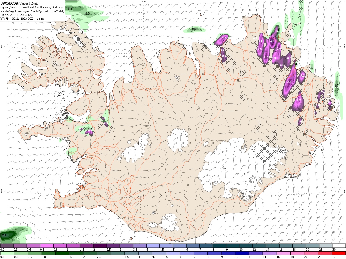Click the darkest green 1 swatch in lower legend

[x=62, y=253]
